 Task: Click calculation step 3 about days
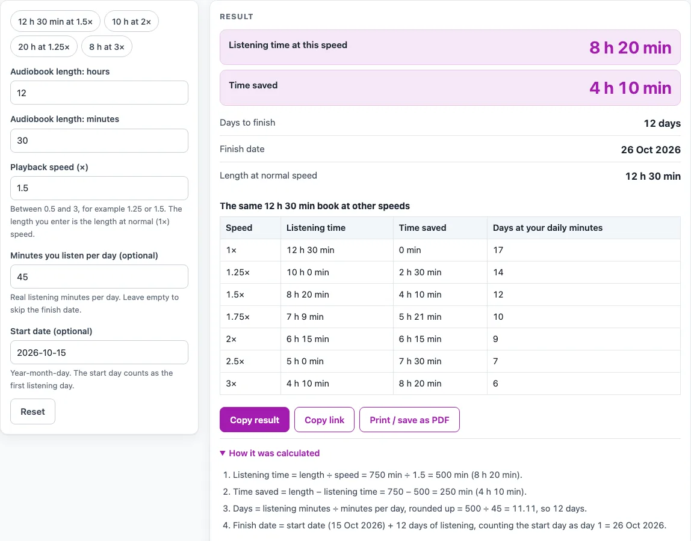(x=410, y=509)
